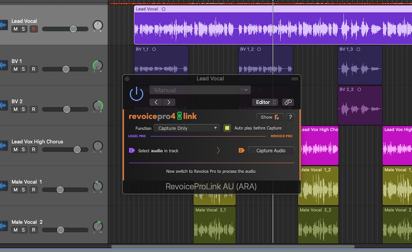Image resolution: width=412 pixels, height=252 pixels.
Task: Open the plugin help question mark
Action: point(290,117)
